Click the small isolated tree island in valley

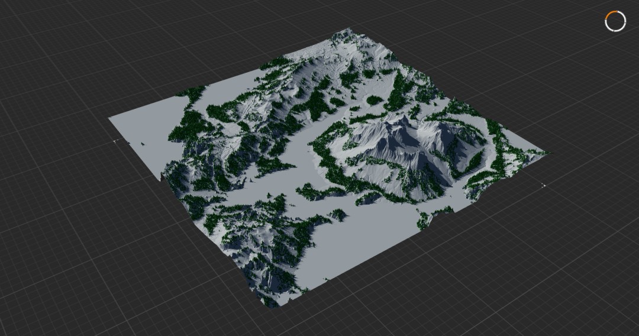[x=338, y=215]
